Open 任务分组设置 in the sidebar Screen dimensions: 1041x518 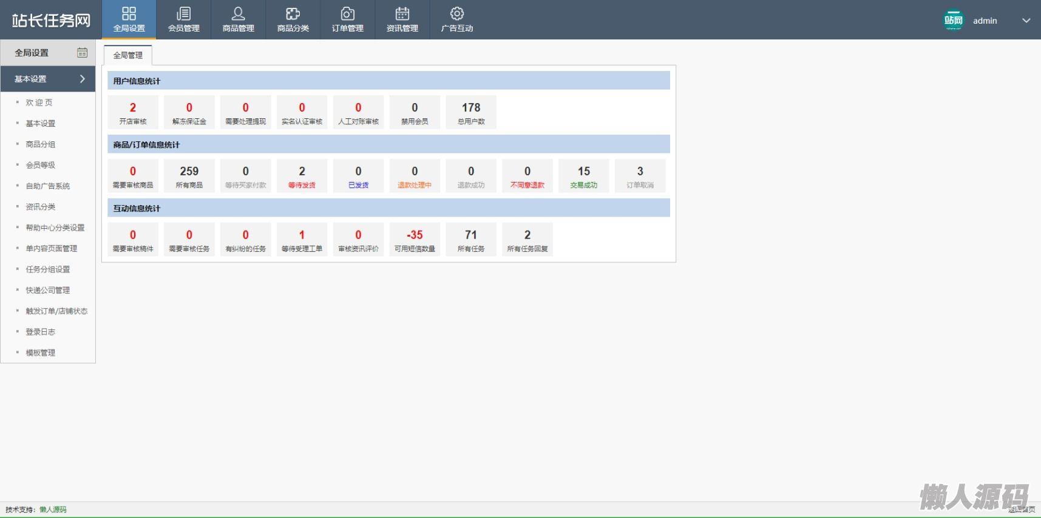click(x=47, y=269)
